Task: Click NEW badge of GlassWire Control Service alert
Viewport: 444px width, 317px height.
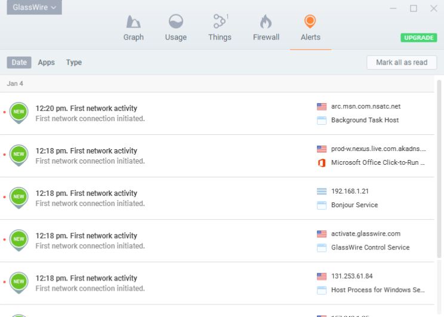Action: click(18, 240)
